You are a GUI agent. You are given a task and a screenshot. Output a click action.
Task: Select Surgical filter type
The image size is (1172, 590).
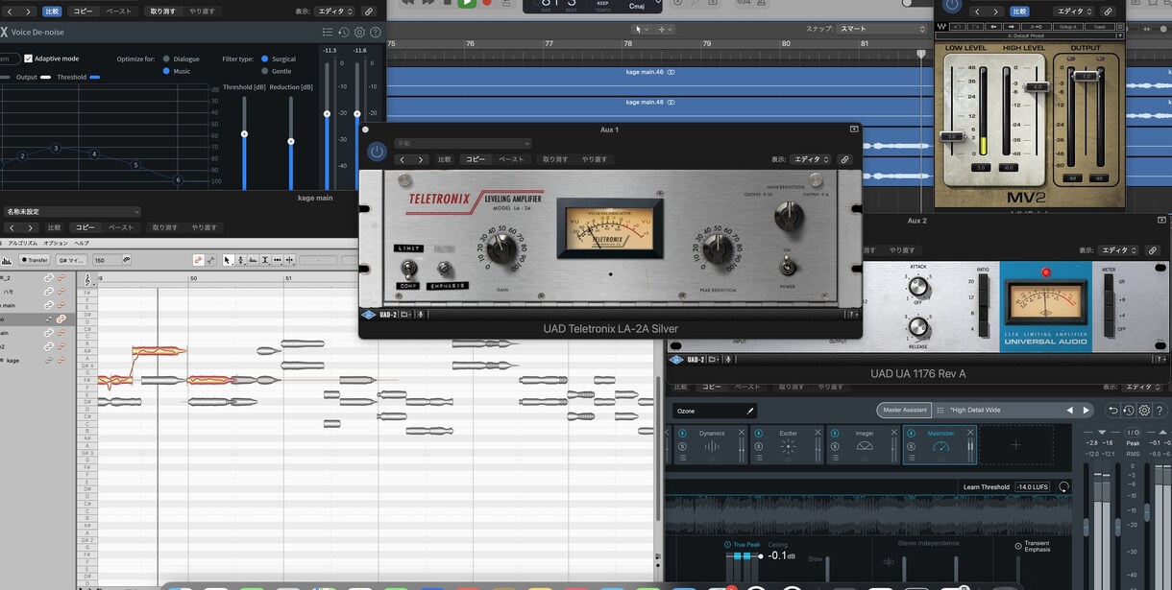(265, 59)
